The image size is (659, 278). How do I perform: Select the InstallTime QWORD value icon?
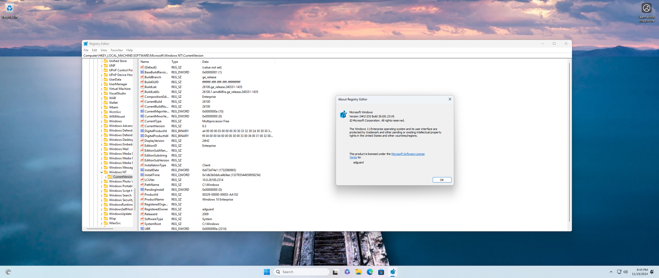click(x=142, y=175)
